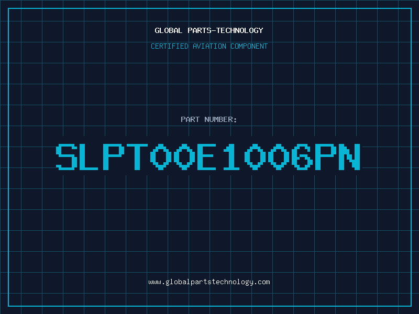Click the gray word PART above part number
The image size is (419, 314).
point(190,119)
